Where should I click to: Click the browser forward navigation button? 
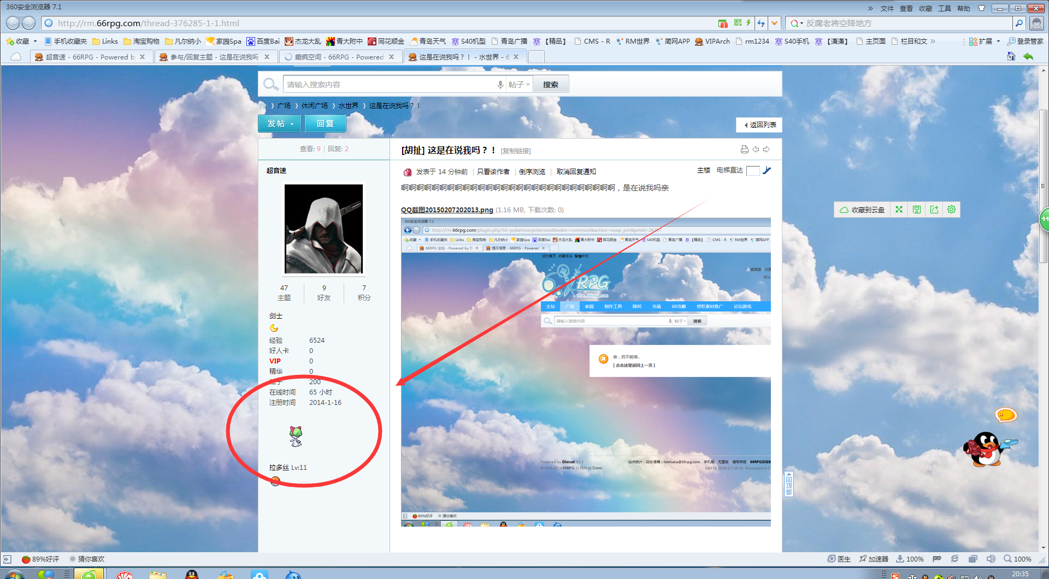(29, 23)
